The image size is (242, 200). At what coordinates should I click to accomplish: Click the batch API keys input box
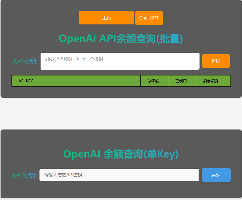pos(120,61)
